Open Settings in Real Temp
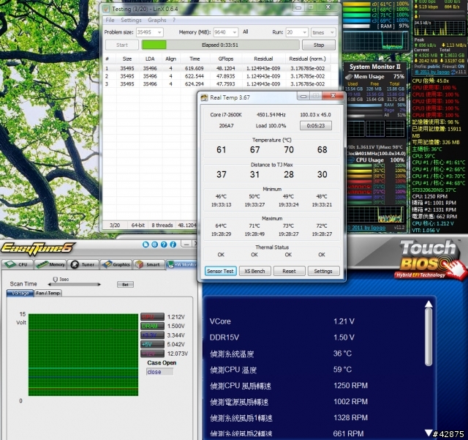Image resolution: width=468 pixels, height=440 pixels. [323, 271]
